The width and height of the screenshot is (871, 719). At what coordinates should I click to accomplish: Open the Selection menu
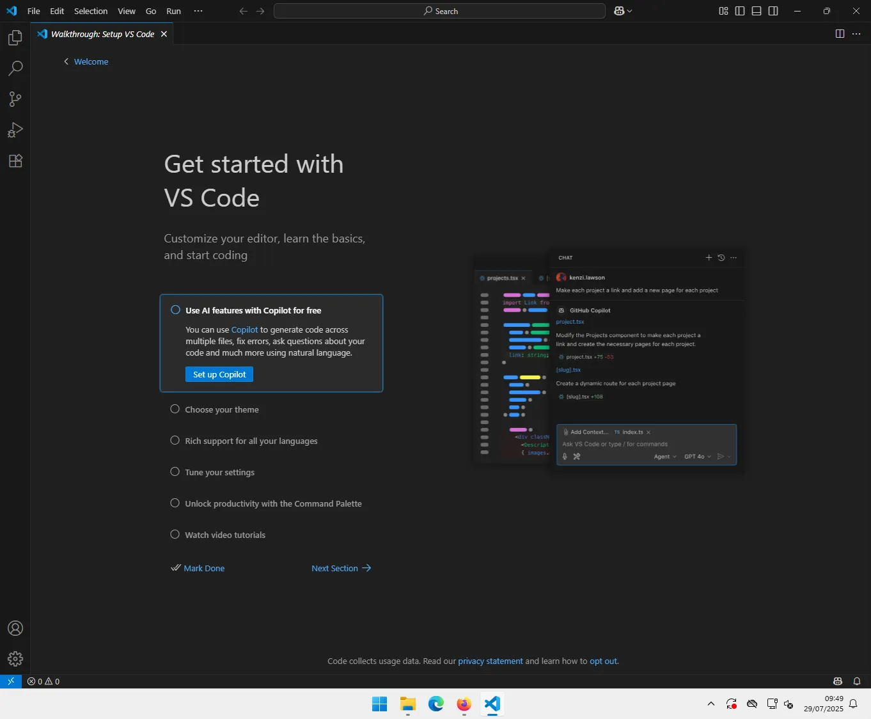91,11
